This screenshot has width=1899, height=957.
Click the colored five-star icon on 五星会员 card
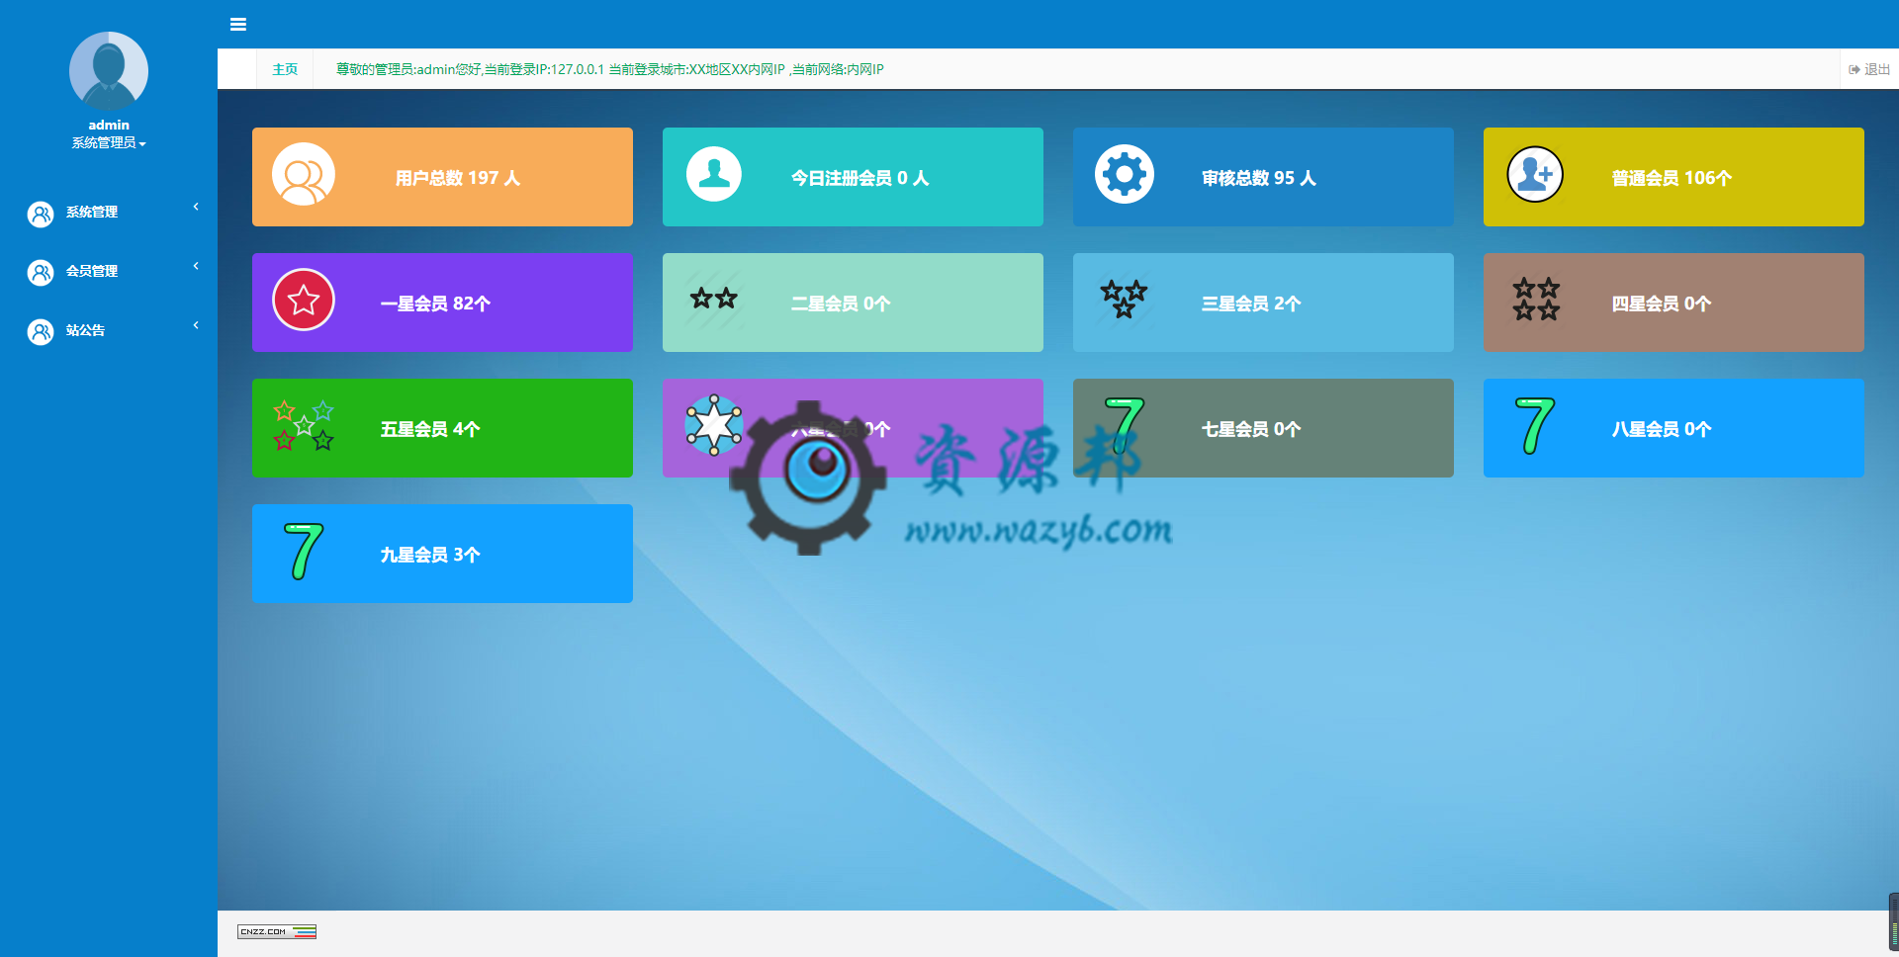304,425
